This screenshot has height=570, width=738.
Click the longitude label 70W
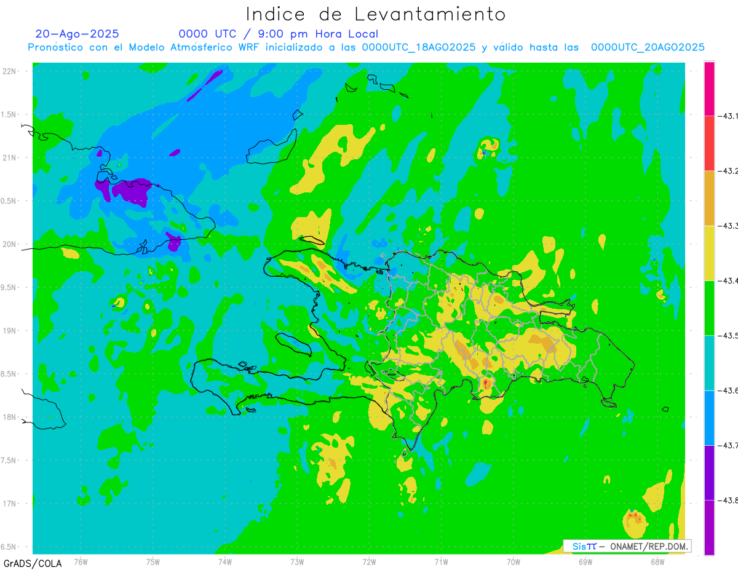pyautogui.click(x=513, y=561)
